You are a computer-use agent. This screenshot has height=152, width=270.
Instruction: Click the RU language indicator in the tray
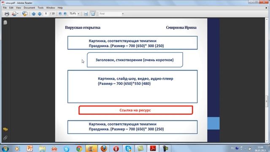(x=232, y=148)
